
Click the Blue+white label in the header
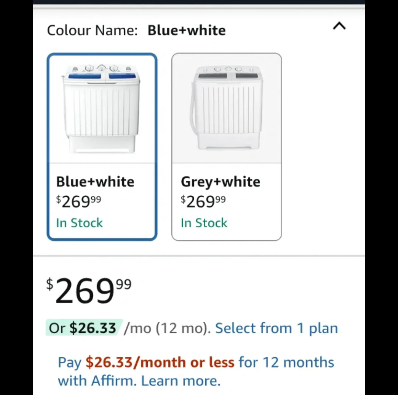[x=186, y=30]
